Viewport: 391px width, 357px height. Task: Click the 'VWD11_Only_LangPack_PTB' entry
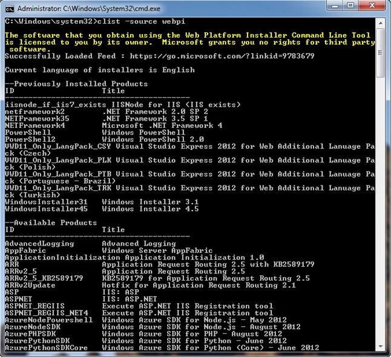[58, 174]
